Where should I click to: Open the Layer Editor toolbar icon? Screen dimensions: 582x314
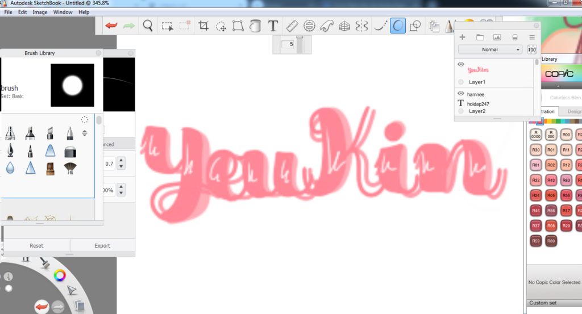(x=433, y=26)
